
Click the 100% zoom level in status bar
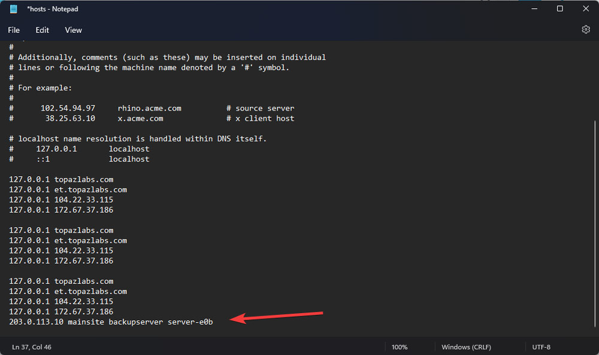point(400,347)
